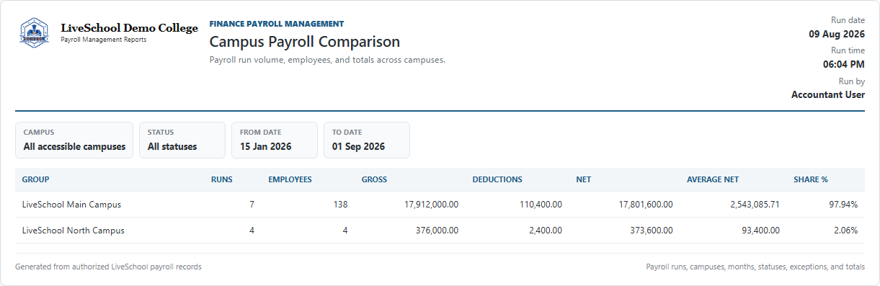The width and height of the screenshot is (880, 286).
Task: Click the DEDUCTIONS column header
Action: click(497, 179)
